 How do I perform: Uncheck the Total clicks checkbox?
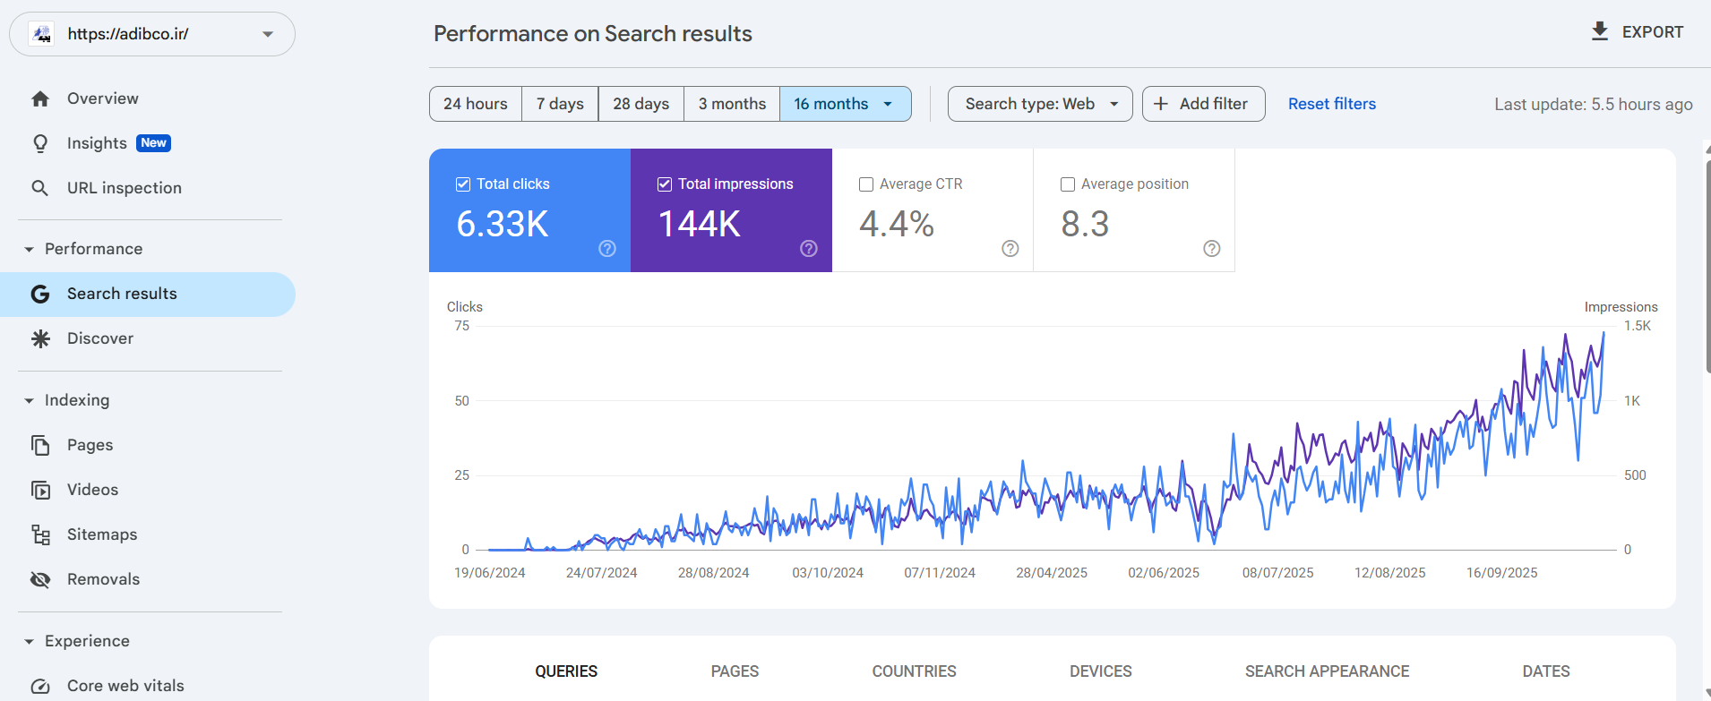click(x=463, y=184)
